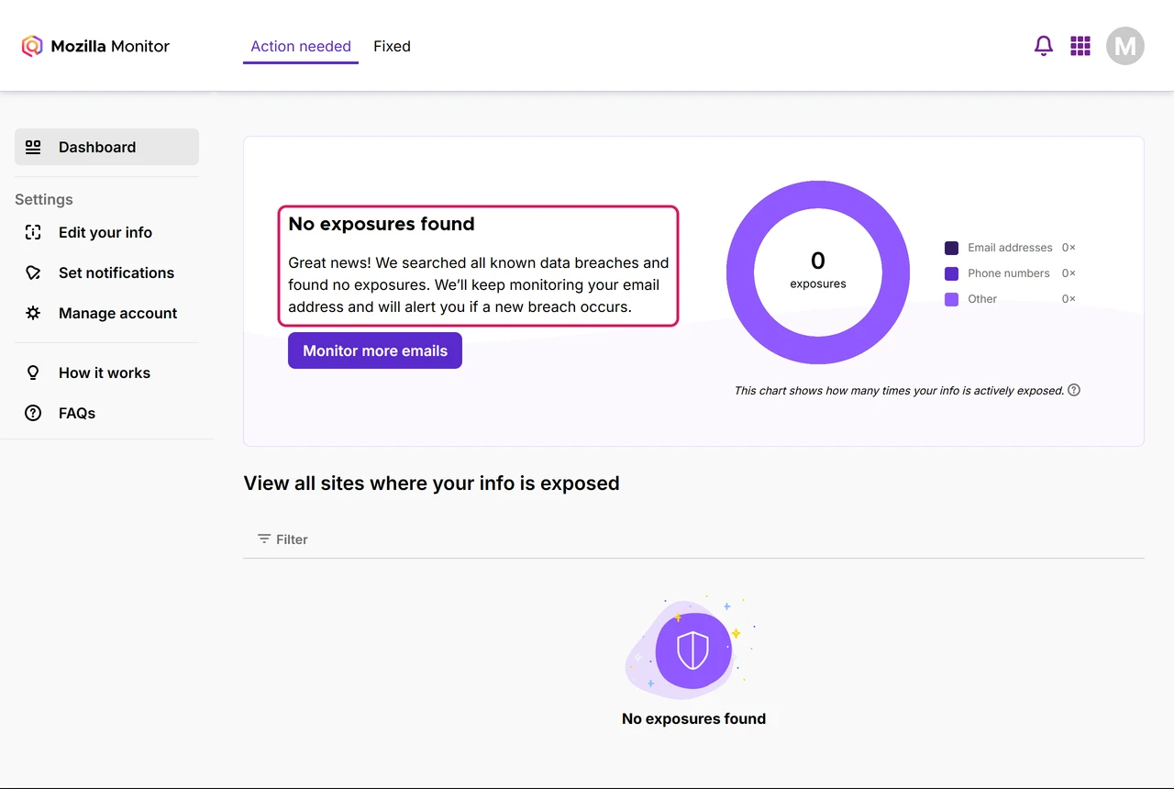Click the Email addresses legend label
Screen dimensions: 1174x789
(1010, 248)
